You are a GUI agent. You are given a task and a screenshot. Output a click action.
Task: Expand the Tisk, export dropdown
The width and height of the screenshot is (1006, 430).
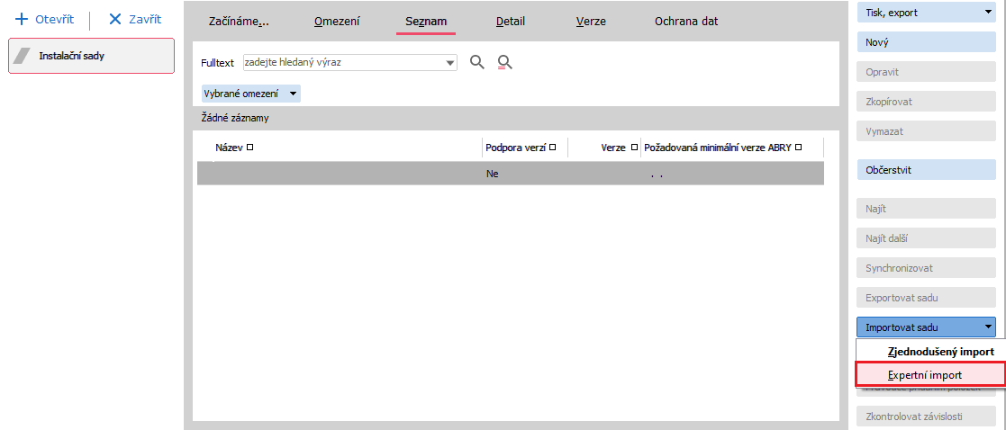(988, 13)
